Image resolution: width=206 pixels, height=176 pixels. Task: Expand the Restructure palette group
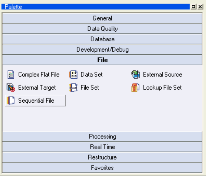click(102, 157)
